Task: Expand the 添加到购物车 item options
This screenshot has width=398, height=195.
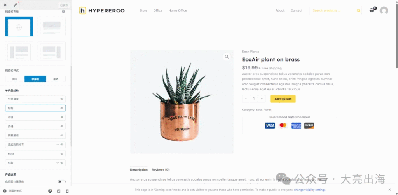Action: (x=58, y=145)
